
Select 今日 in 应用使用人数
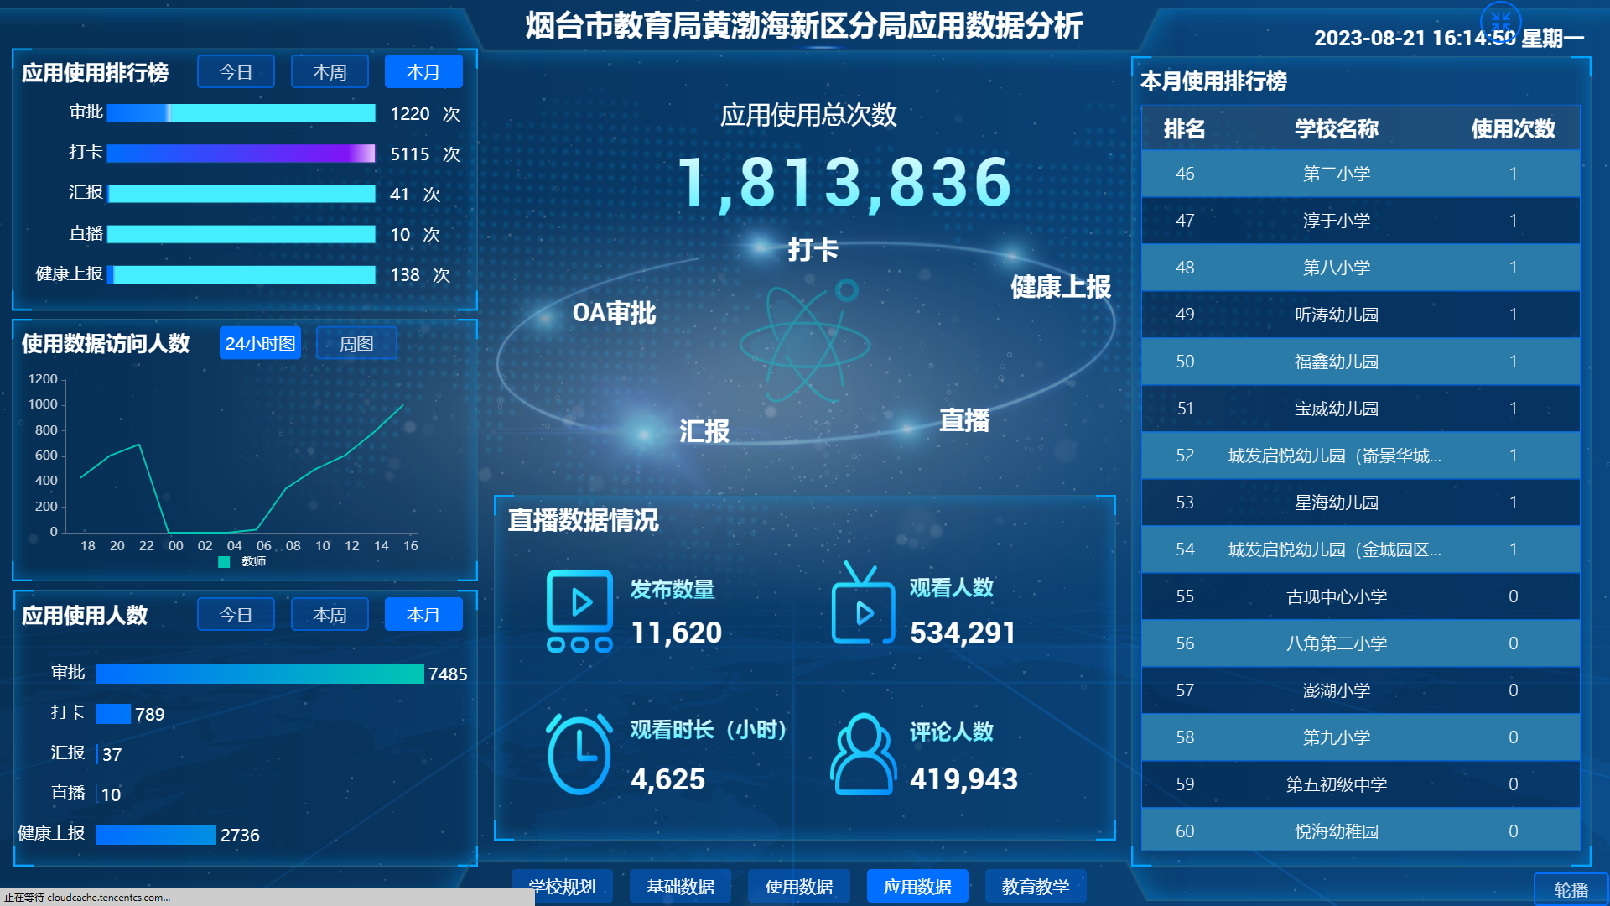point(236,615)
